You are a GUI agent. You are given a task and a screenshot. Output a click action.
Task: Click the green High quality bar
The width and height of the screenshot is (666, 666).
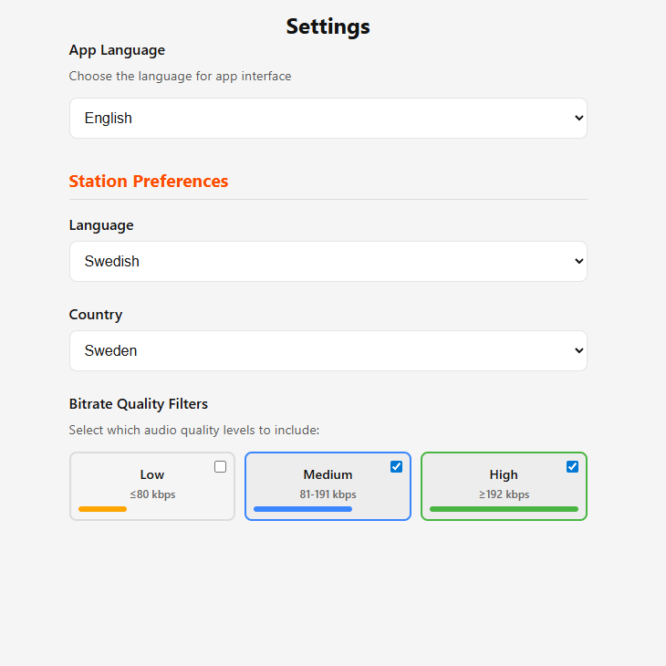(x=504, y=509)
